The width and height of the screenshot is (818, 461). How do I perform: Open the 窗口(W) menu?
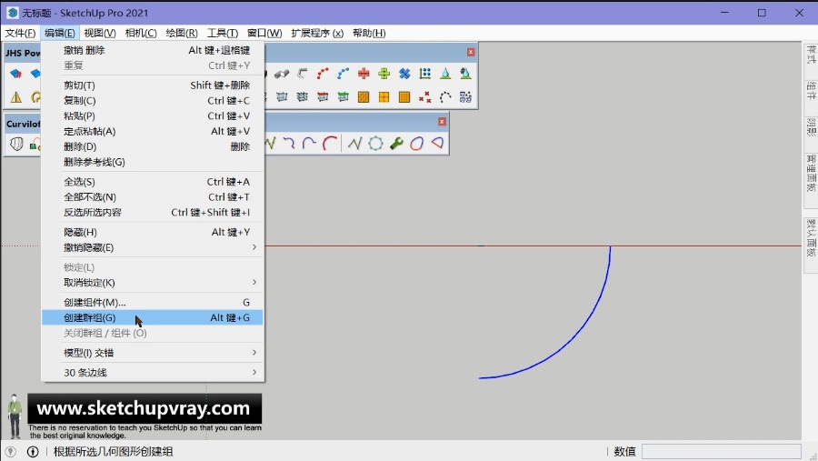[264, 33]
